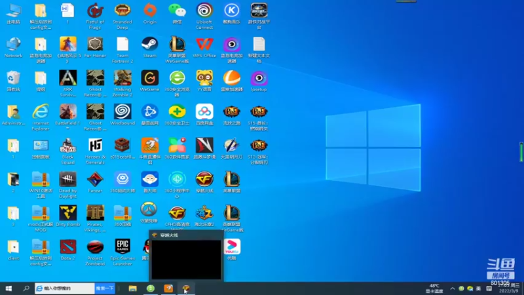Select the 鲁大师 desktop icon
This screenshot has width=524, height=295.
150,182
